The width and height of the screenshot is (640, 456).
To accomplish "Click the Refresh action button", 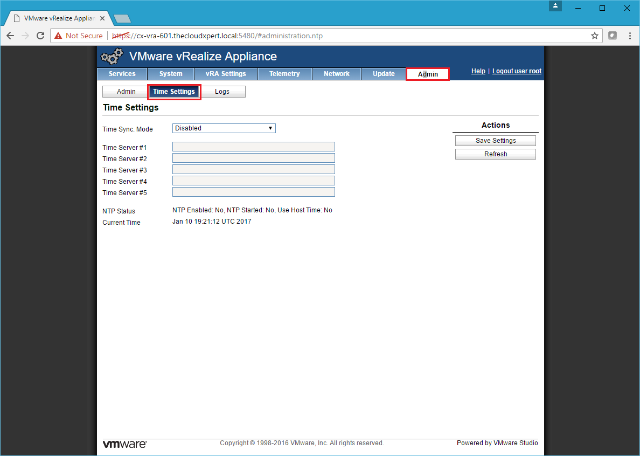I will click(495, 154).
